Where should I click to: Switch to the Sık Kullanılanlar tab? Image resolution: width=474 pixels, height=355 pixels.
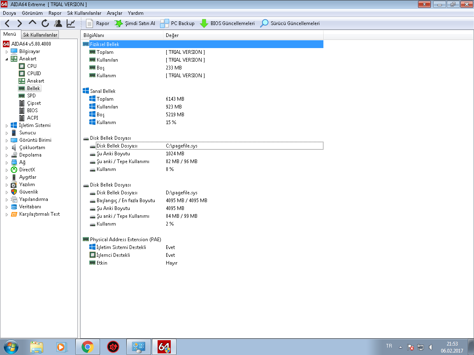pos(40,35)
